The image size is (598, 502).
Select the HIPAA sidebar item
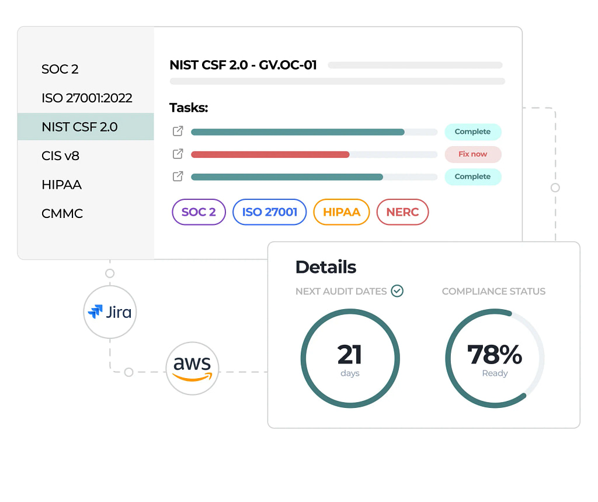61,185
